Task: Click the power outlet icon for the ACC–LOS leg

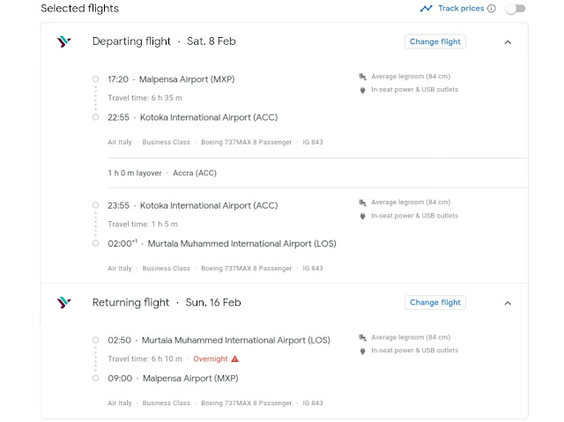Action: coord(363,216)
